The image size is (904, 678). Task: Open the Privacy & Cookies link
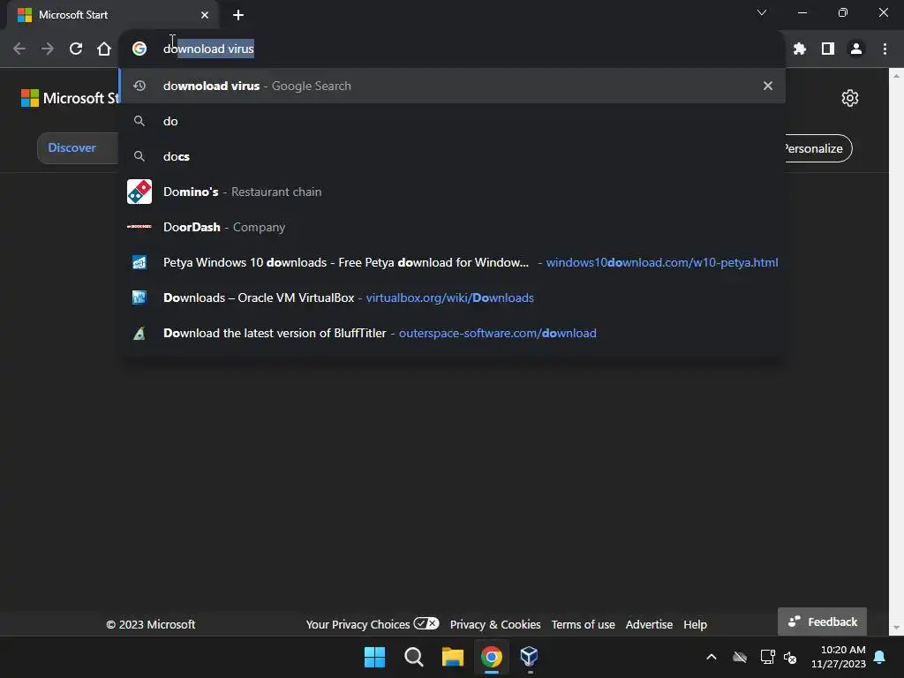click(495, 624)
